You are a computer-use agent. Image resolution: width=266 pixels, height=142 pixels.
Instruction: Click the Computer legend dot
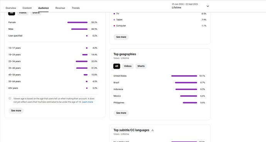coord(114,26)
